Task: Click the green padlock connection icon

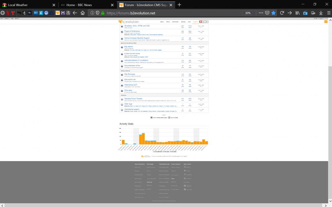Action: tap(103, 13)
